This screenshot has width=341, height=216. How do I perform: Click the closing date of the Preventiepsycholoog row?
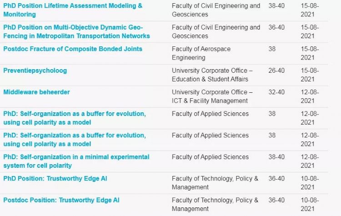click(x=310, y=75)
